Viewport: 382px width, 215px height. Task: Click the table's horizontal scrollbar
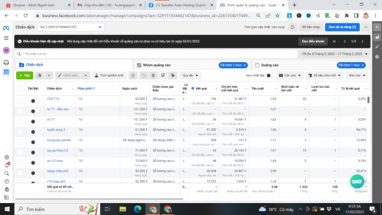coord(99,199)
